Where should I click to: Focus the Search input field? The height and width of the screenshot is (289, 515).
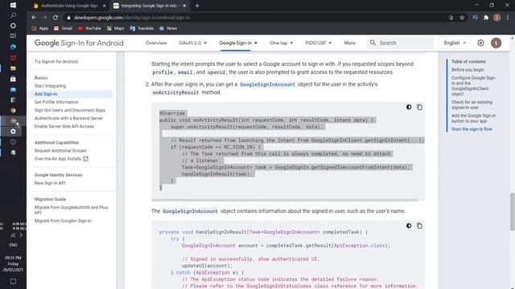pos(400,43)
